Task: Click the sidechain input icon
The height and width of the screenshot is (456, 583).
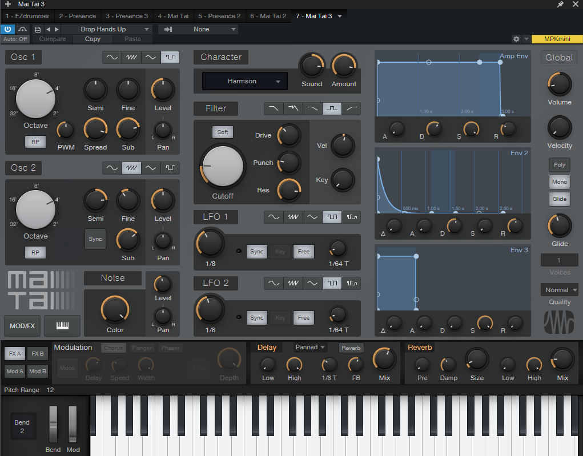Action: point(168,29)
